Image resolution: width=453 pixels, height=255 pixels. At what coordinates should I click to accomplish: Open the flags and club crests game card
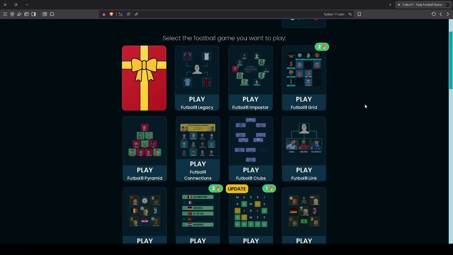[x=145, y=215]
